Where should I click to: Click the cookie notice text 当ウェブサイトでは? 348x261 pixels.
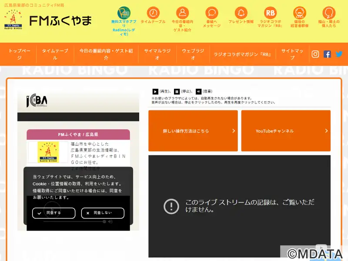pyautogui.click(x=77, y=187)
